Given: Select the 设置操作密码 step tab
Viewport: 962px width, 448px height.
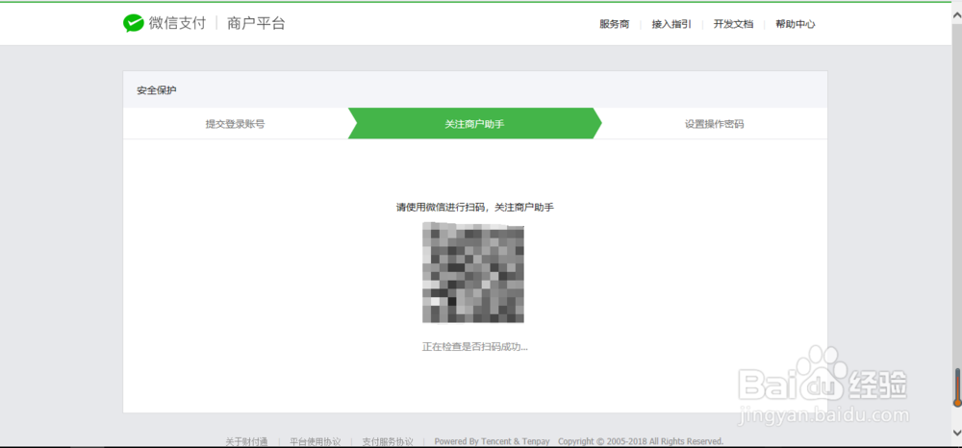Looking at the screenshot, I should 714,124.
